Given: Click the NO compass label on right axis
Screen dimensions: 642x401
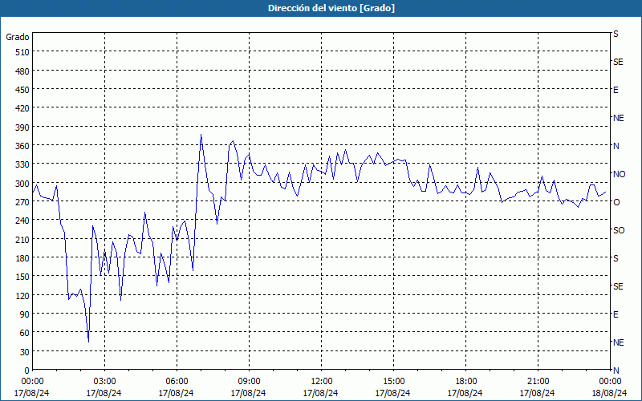Looking at the screenshot, I should coord(619,174).
